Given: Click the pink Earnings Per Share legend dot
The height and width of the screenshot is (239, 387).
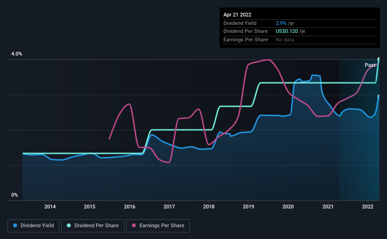Looking at the screenshot, I should 134,225.
